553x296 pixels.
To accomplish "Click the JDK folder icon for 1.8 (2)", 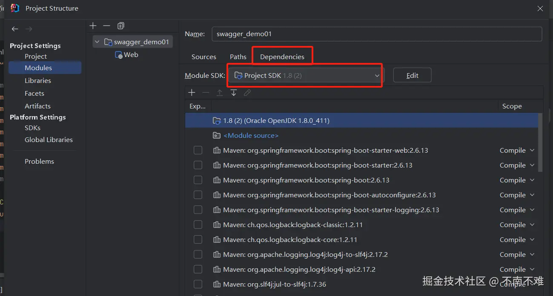I will pos(217,121).
